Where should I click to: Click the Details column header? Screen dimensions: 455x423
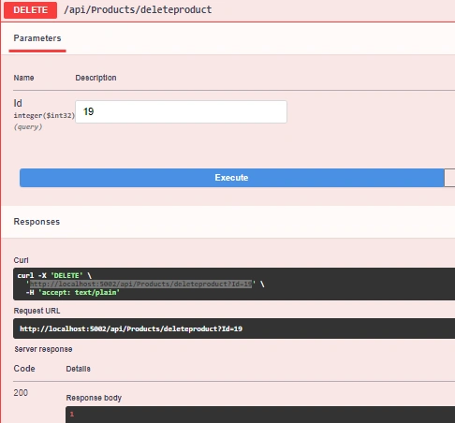pos(78,369)
